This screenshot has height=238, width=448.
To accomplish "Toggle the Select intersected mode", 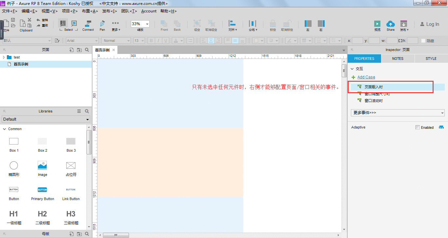I will [62, 24].
